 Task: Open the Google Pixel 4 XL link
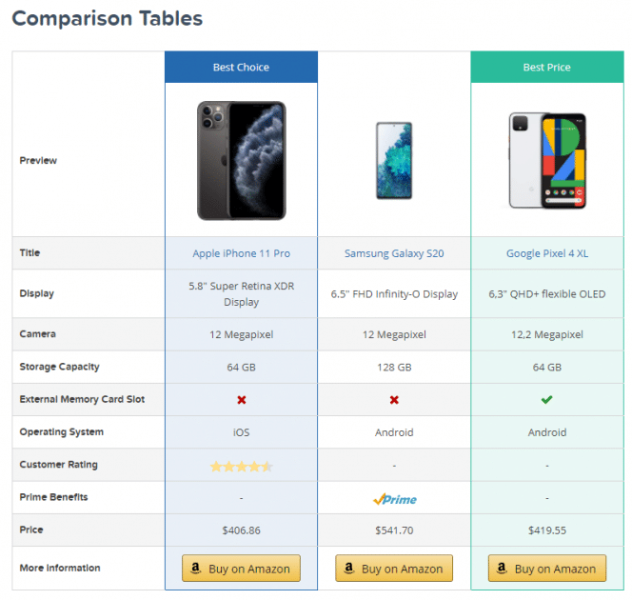click(547, 253)
